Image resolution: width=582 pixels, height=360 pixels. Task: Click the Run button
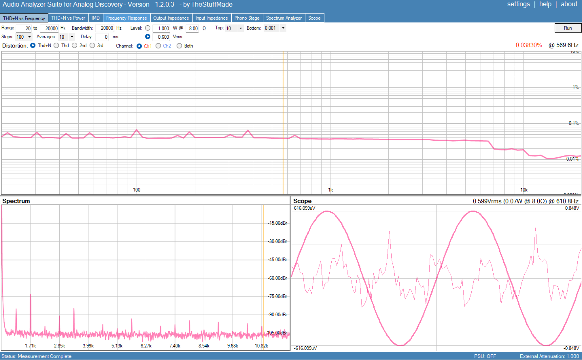568,28
